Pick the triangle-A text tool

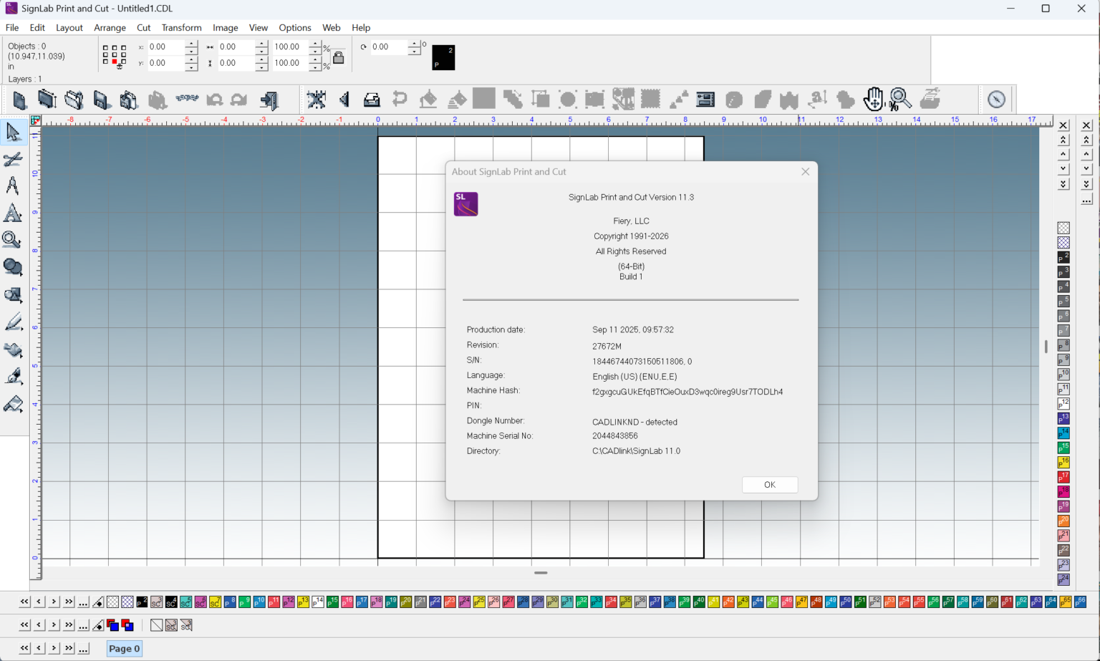tap(13, 213)
